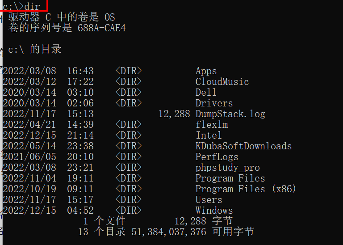Click the free bytes value 51,384,037,376

pyautogui.click(x=169, y=232)
